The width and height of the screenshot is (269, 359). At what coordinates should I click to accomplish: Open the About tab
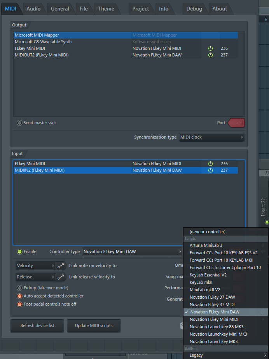pyautogui.click(x=220, y=9)
